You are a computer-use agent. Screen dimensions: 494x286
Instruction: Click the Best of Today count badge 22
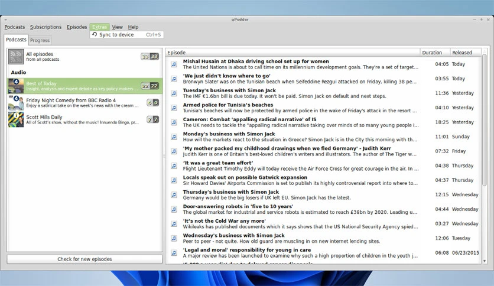point(149,86)
